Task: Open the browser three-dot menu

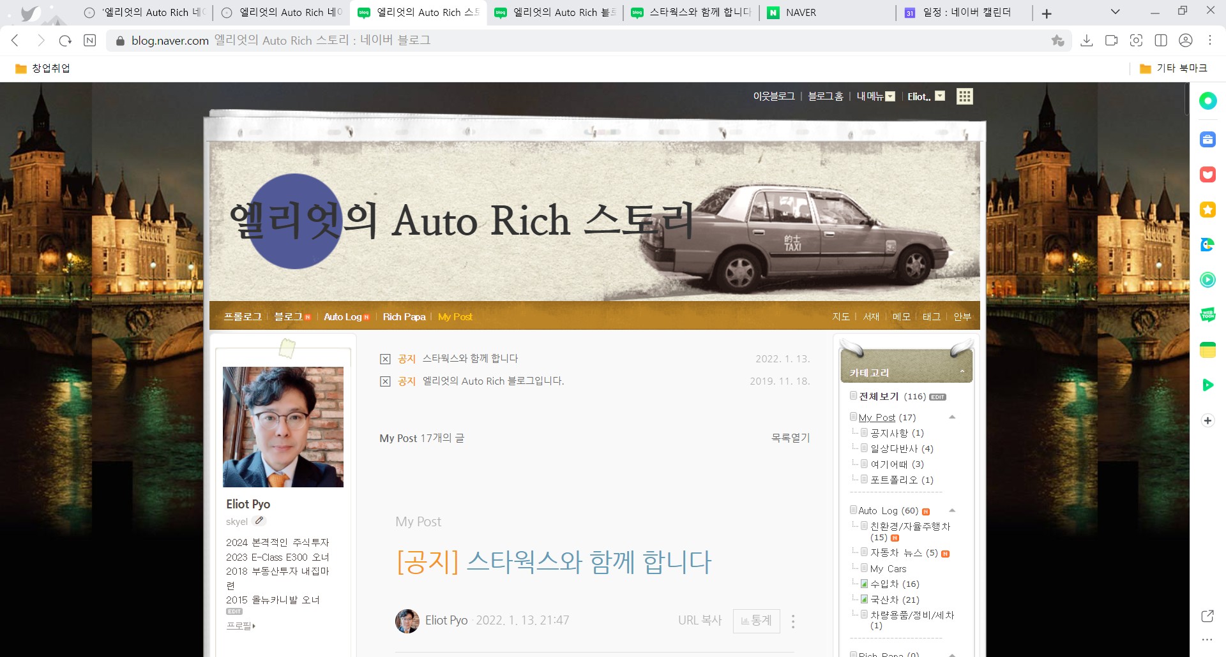Action: pyautogui.click(x=1210, y=40)
